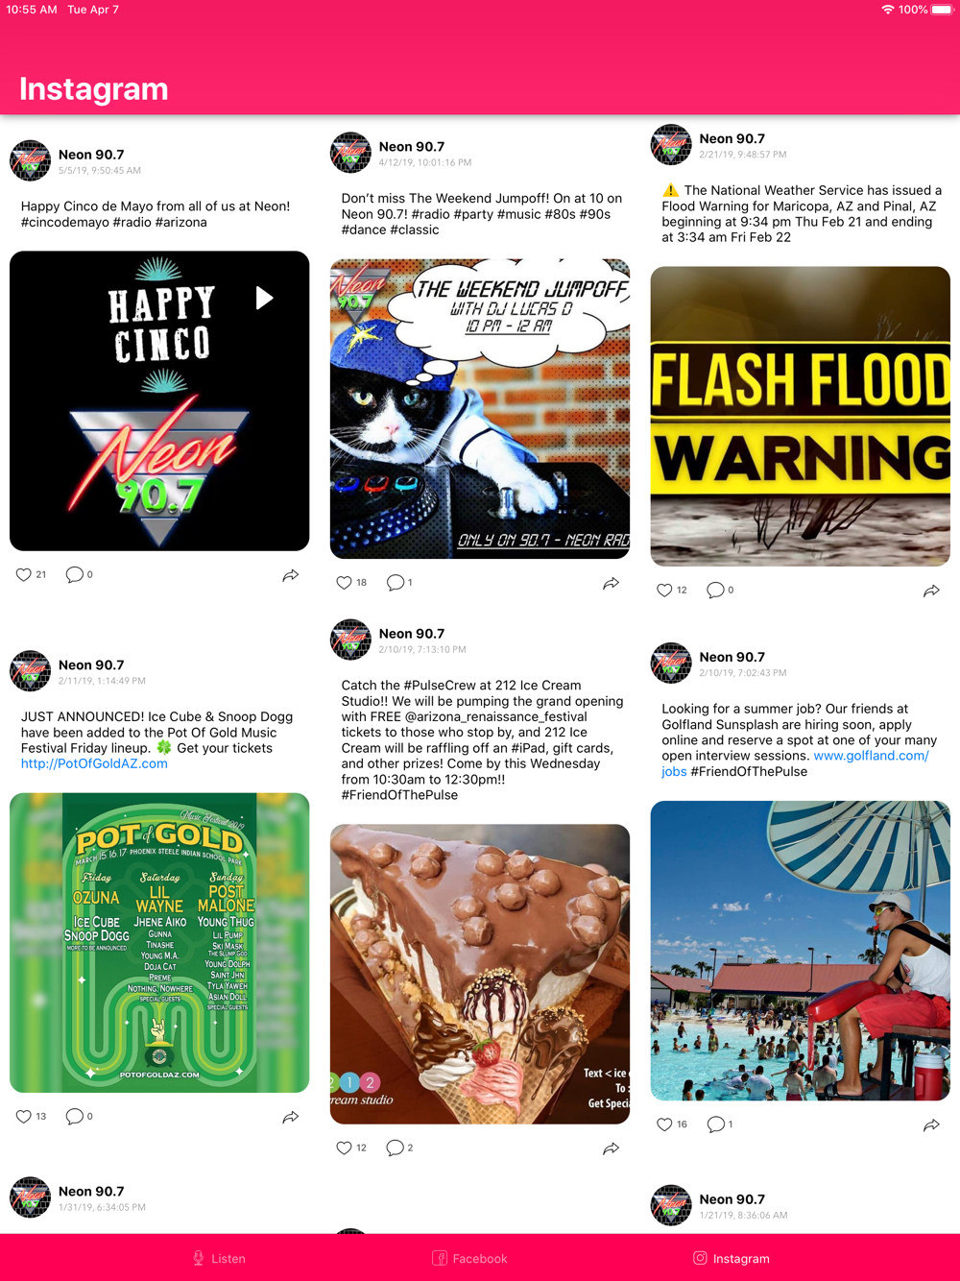Share the Weekend Jumpoff cat DJ post

(x=611, y=583)
